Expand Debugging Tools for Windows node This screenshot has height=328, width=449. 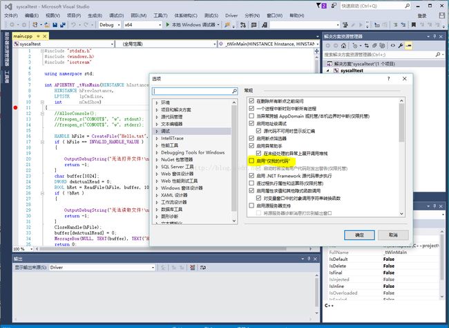pos(157,152)
